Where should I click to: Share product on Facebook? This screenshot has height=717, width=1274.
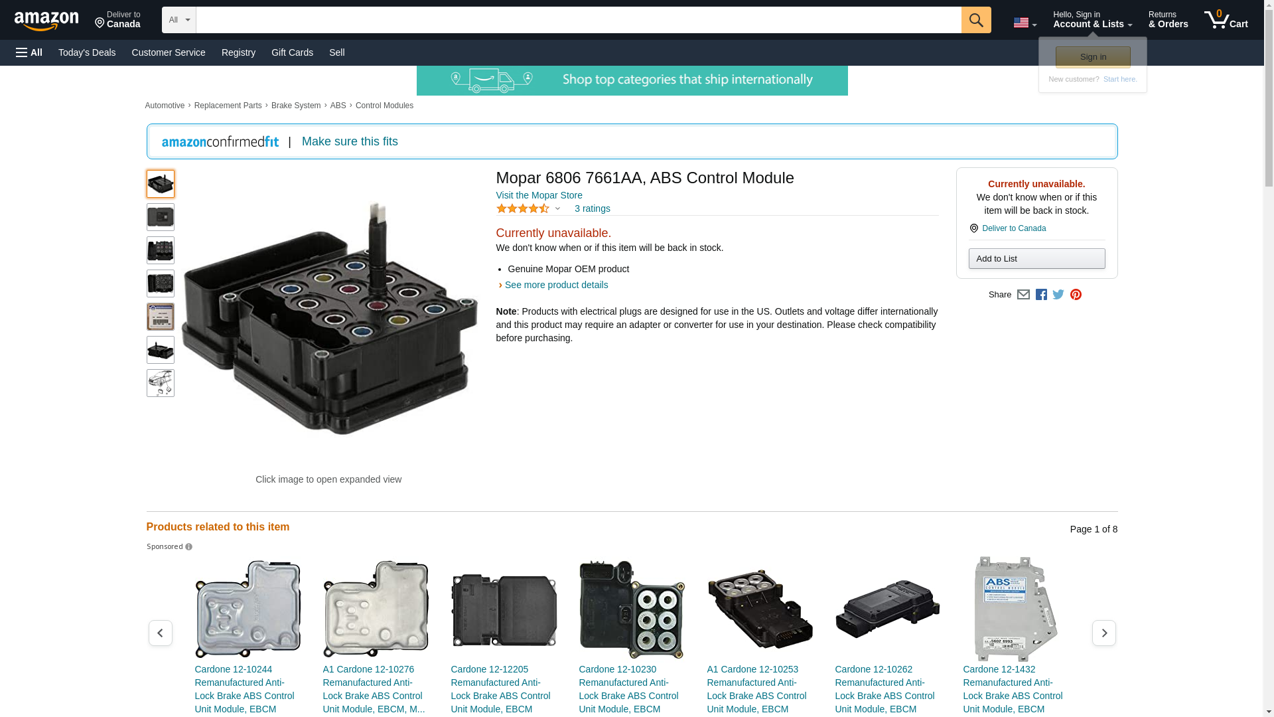1041,295
